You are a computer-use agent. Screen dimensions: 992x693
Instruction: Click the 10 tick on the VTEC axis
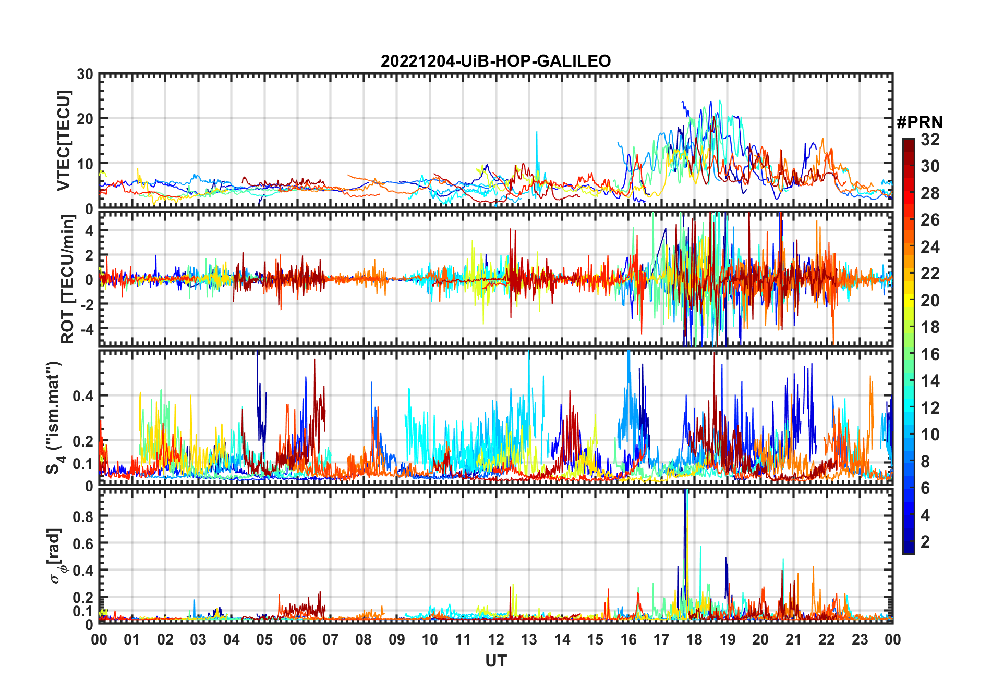85,164
